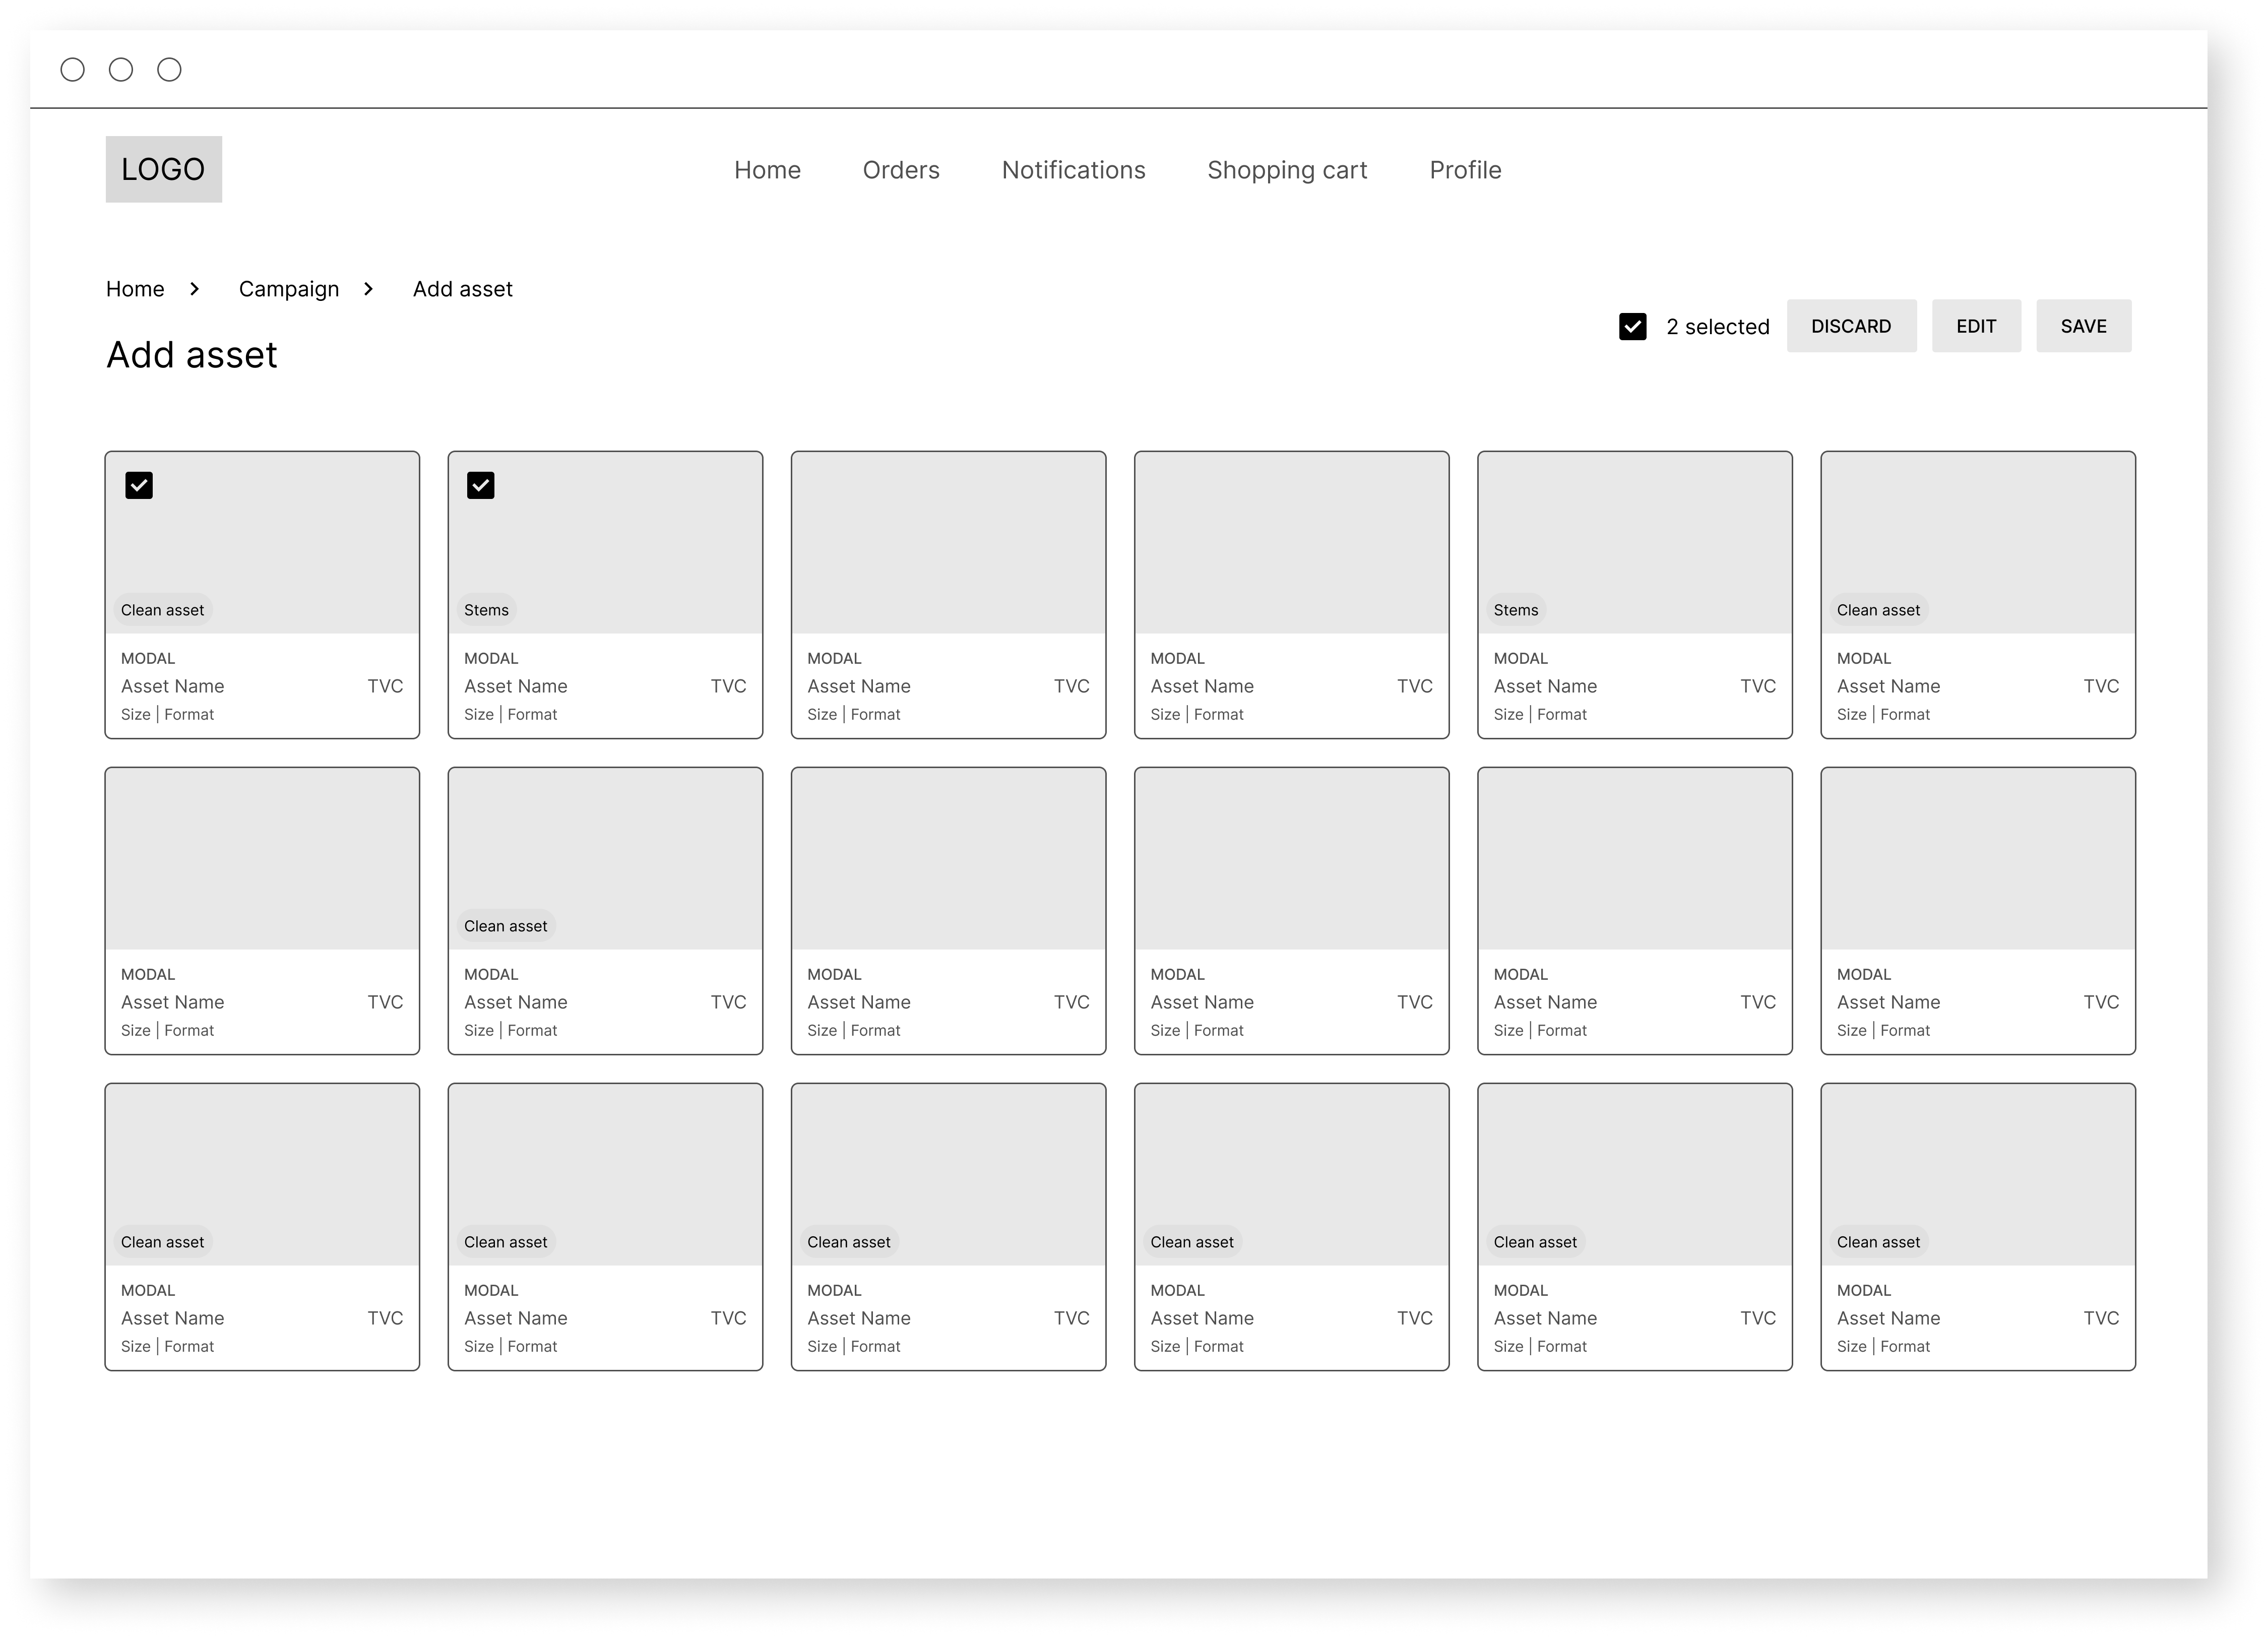
Task: Click the Home breadcrumb link
Action: coord(135,289)
